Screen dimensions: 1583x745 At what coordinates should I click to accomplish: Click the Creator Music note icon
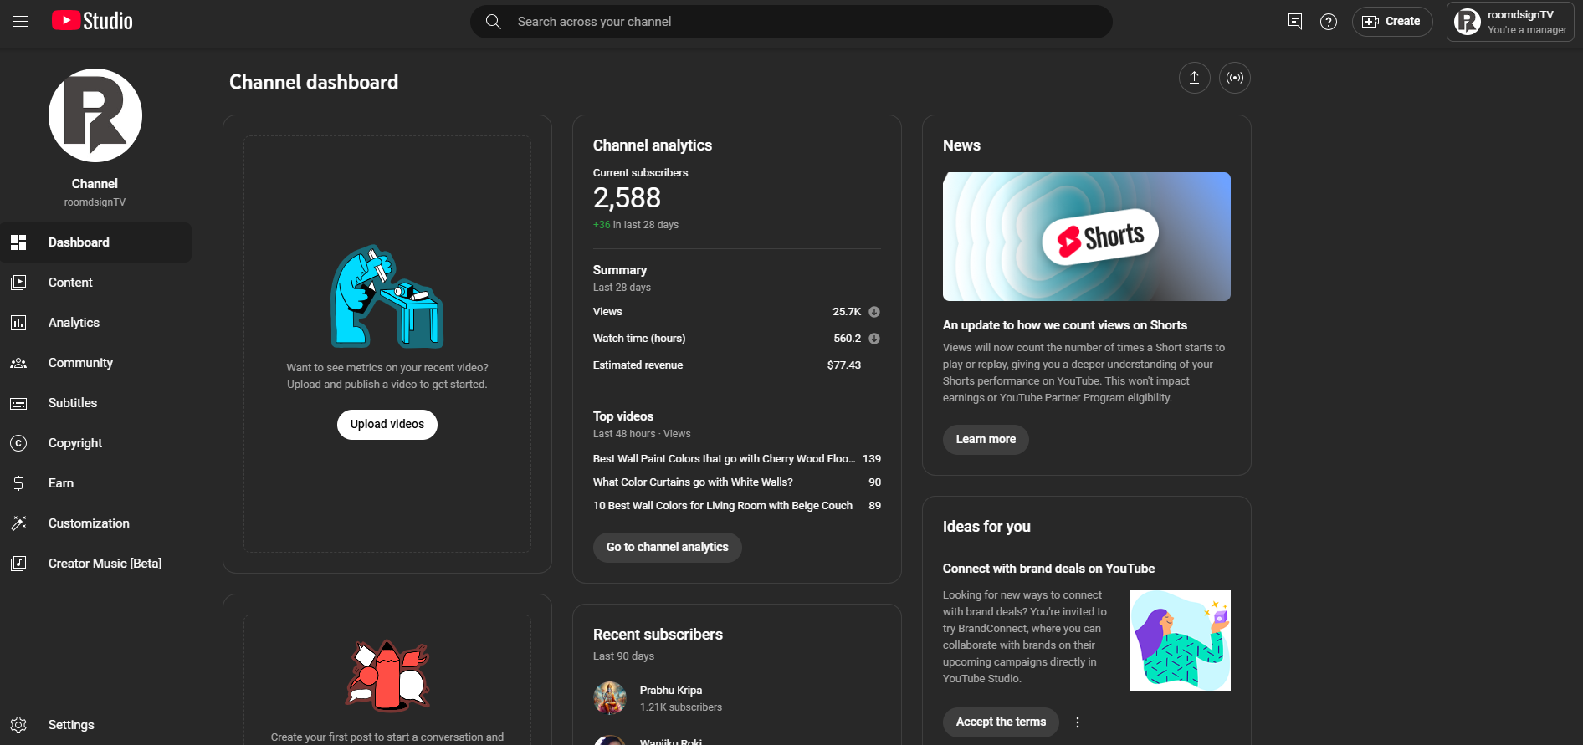pyautogui.click(x=18, y=564)
